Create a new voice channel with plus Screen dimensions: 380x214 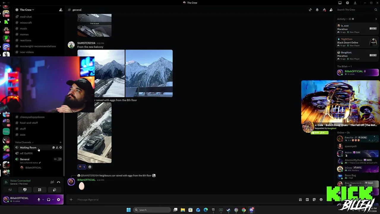pos(61,142)
